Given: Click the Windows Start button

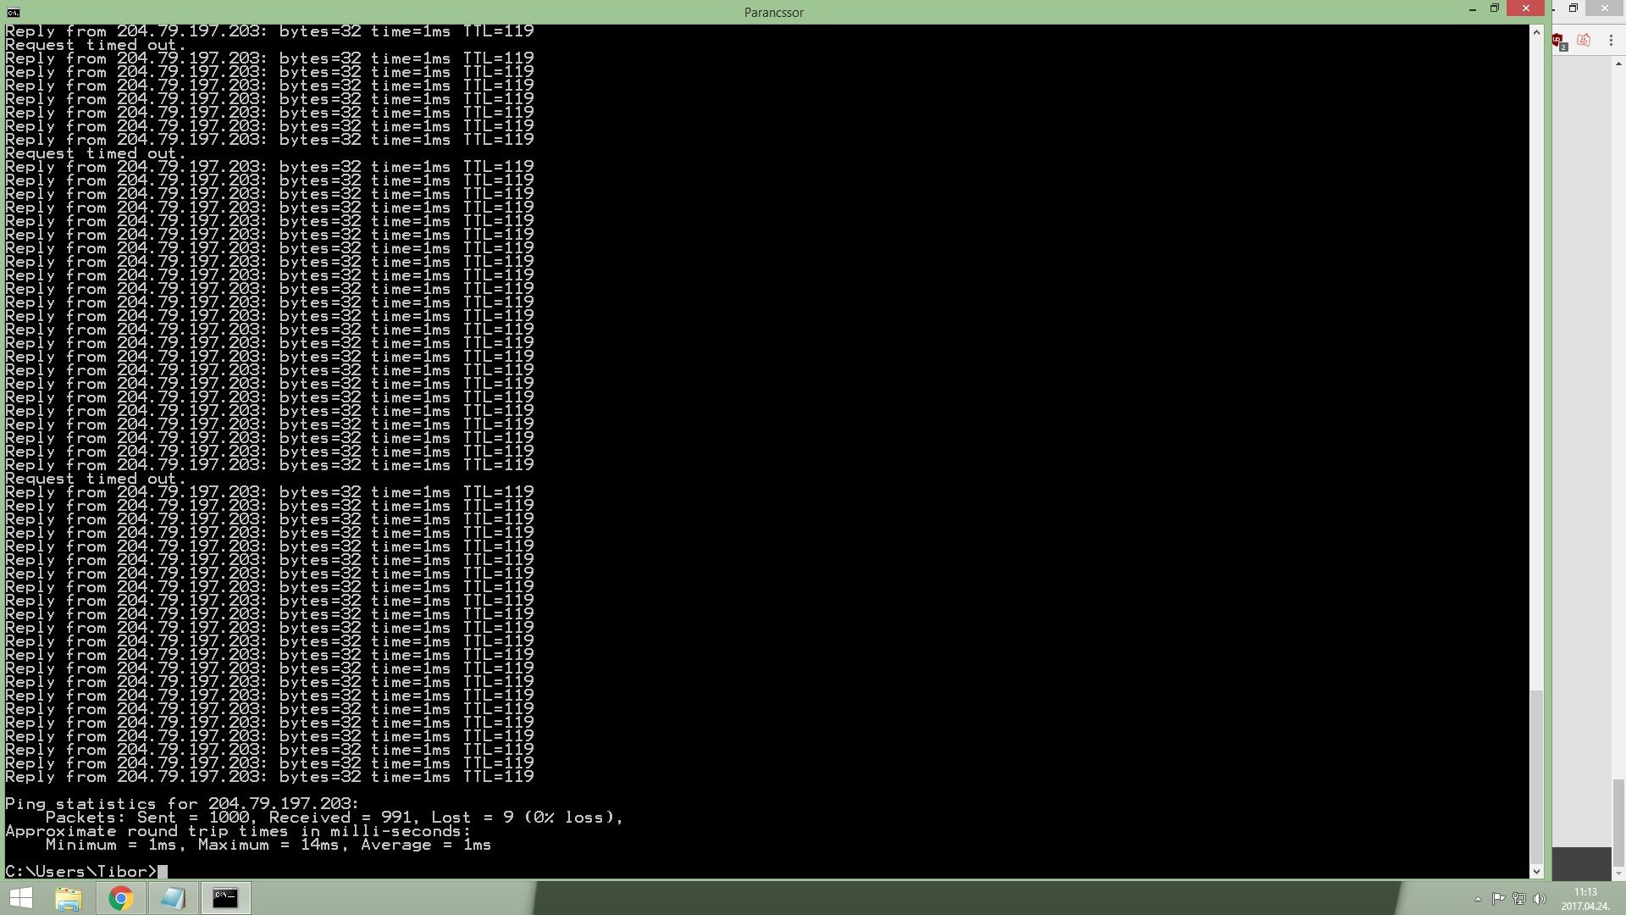Looking at the screenshot, I should coord(20,898).
